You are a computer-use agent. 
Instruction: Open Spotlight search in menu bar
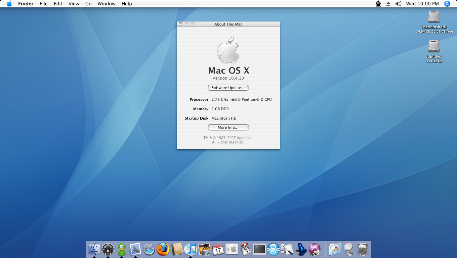[x=447, y=4]
